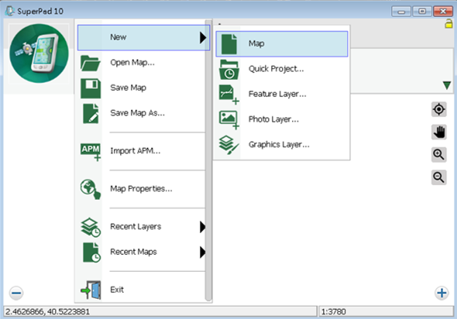Click the Feature Layer icon with plus
Viewport: 457px width, 319px height.
(x=228, y=94)
